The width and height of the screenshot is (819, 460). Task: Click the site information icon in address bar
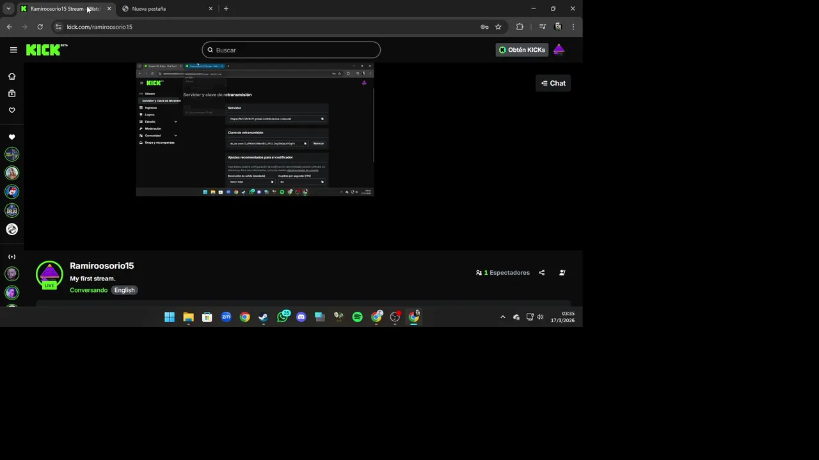point(58,27)
